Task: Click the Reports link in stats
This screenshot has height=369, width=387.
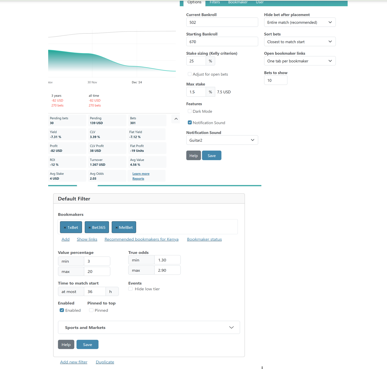Action: pos(138,179)
